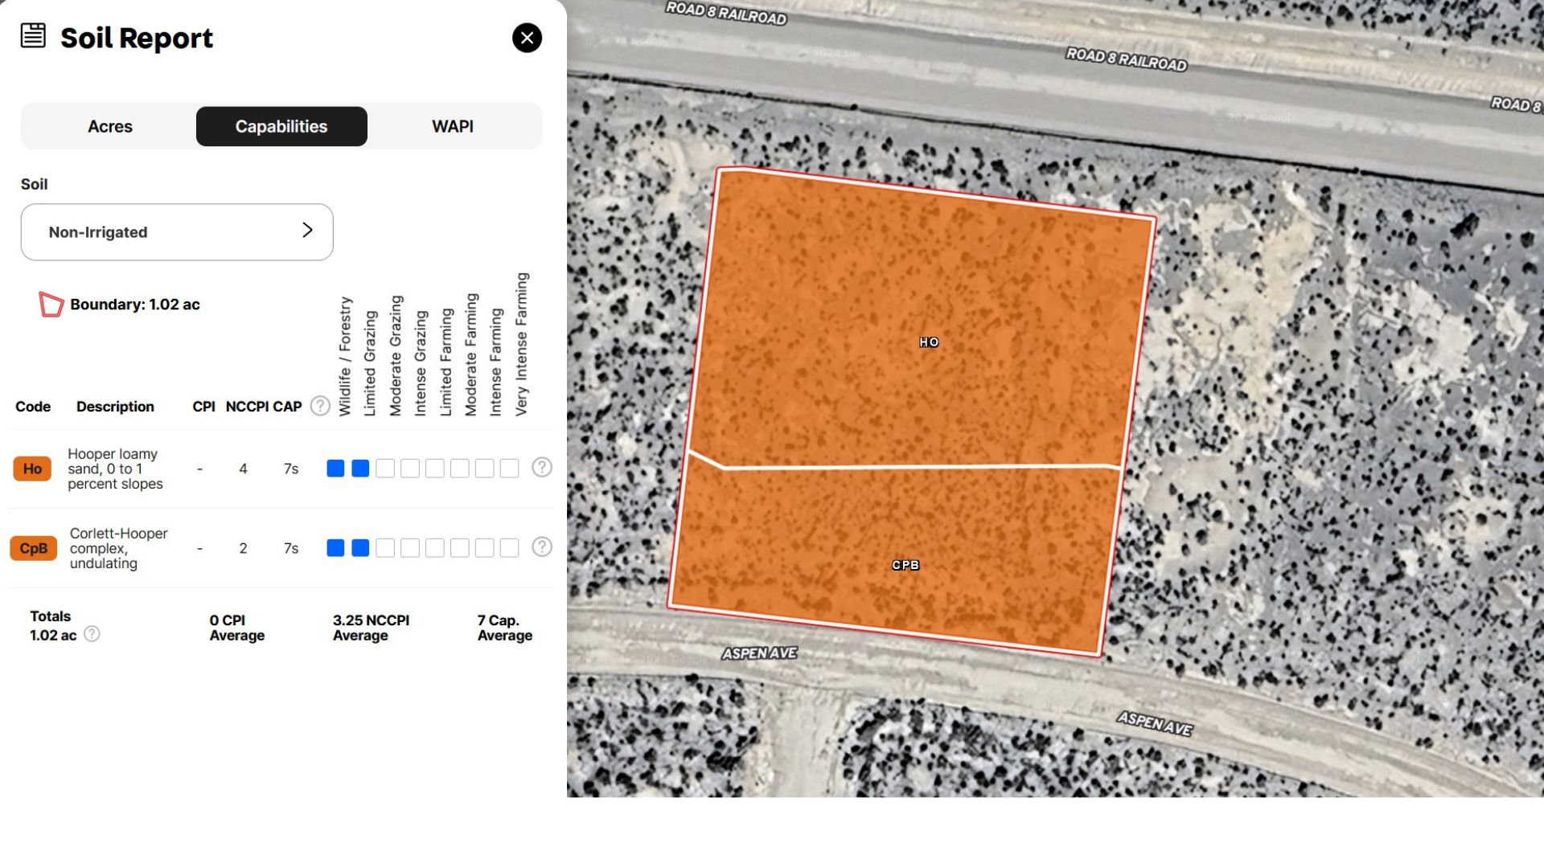Click the HO label on the map
Viewport: 1544px width, 868px height.
click(929, 342)
